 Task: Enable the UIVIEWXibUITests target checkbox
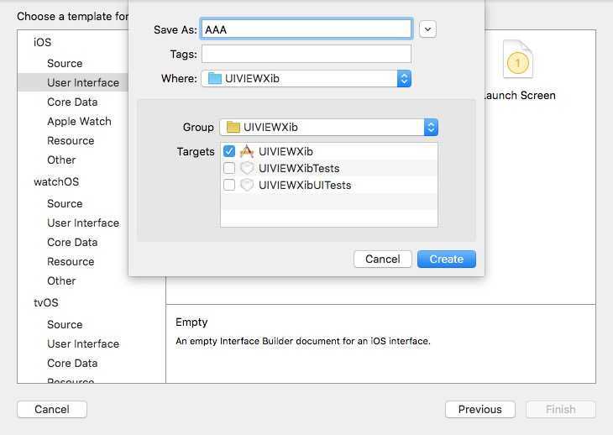click(x=229, y=185)
